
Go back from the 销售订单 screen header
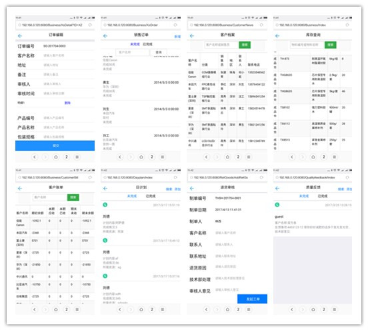pos(105,36)
